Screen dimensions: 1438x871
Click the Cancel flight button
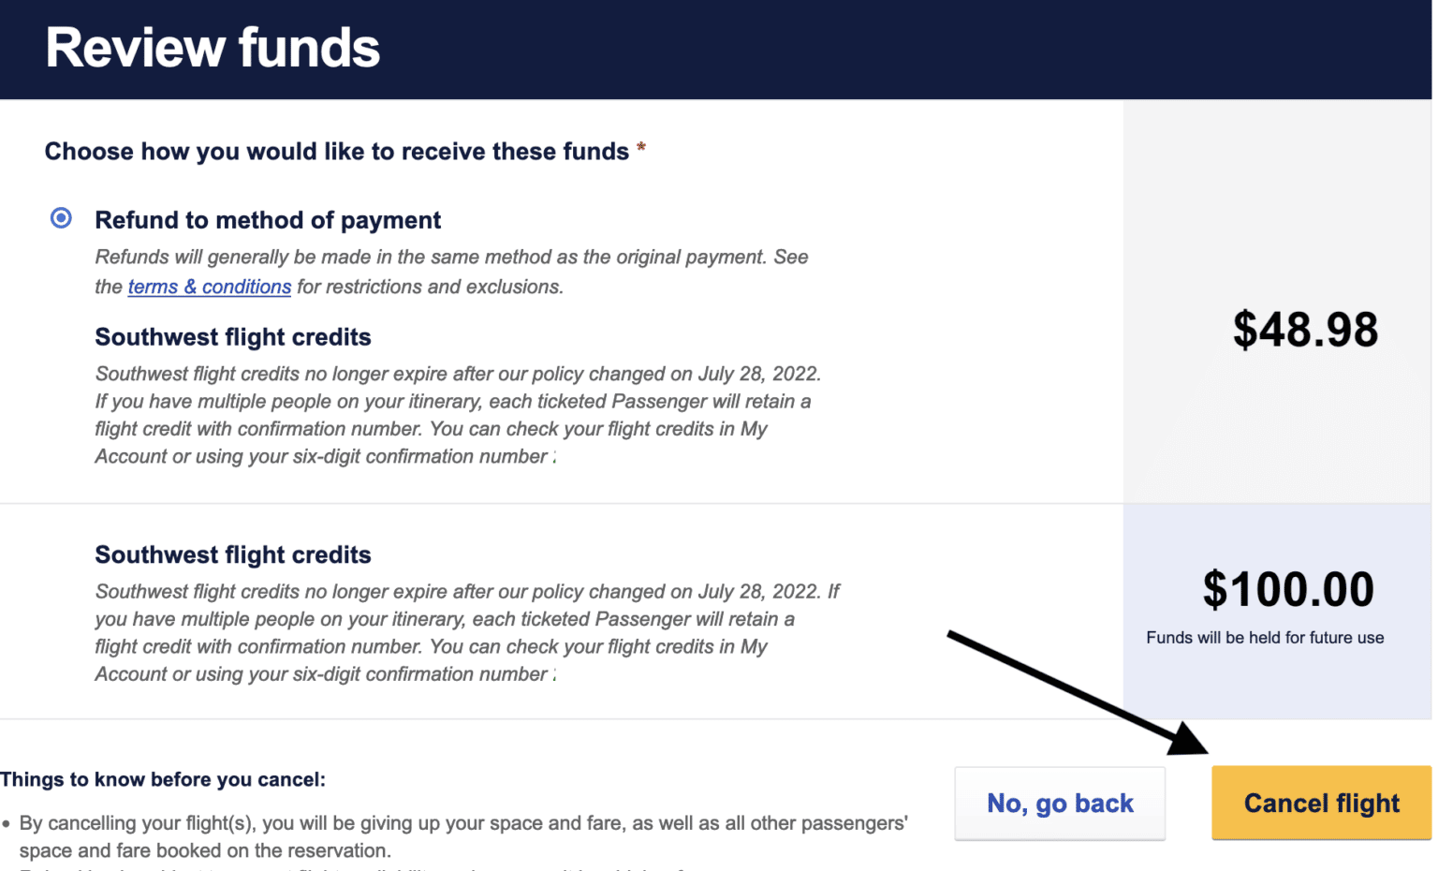pos(1320,803)
